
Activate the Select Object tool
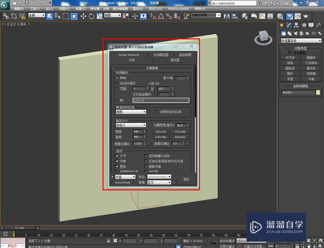coord(50,16)
